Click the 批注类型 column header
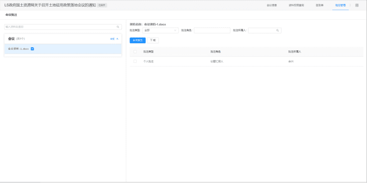This screenshot has height=183, width=367. [148, 51]
